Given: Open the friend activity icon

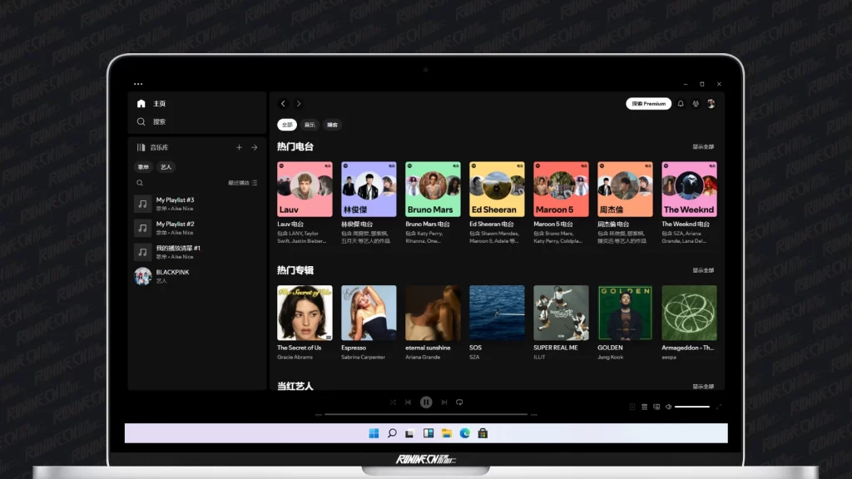Looking at the screenshot, I should click(696, 104).
